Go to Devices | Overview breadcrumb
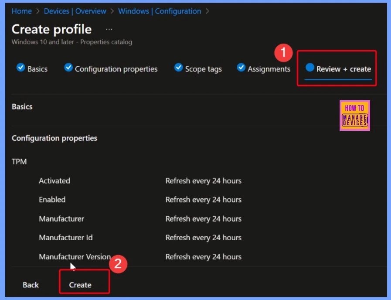Screen dimensions: 391x300 [75, 11]
